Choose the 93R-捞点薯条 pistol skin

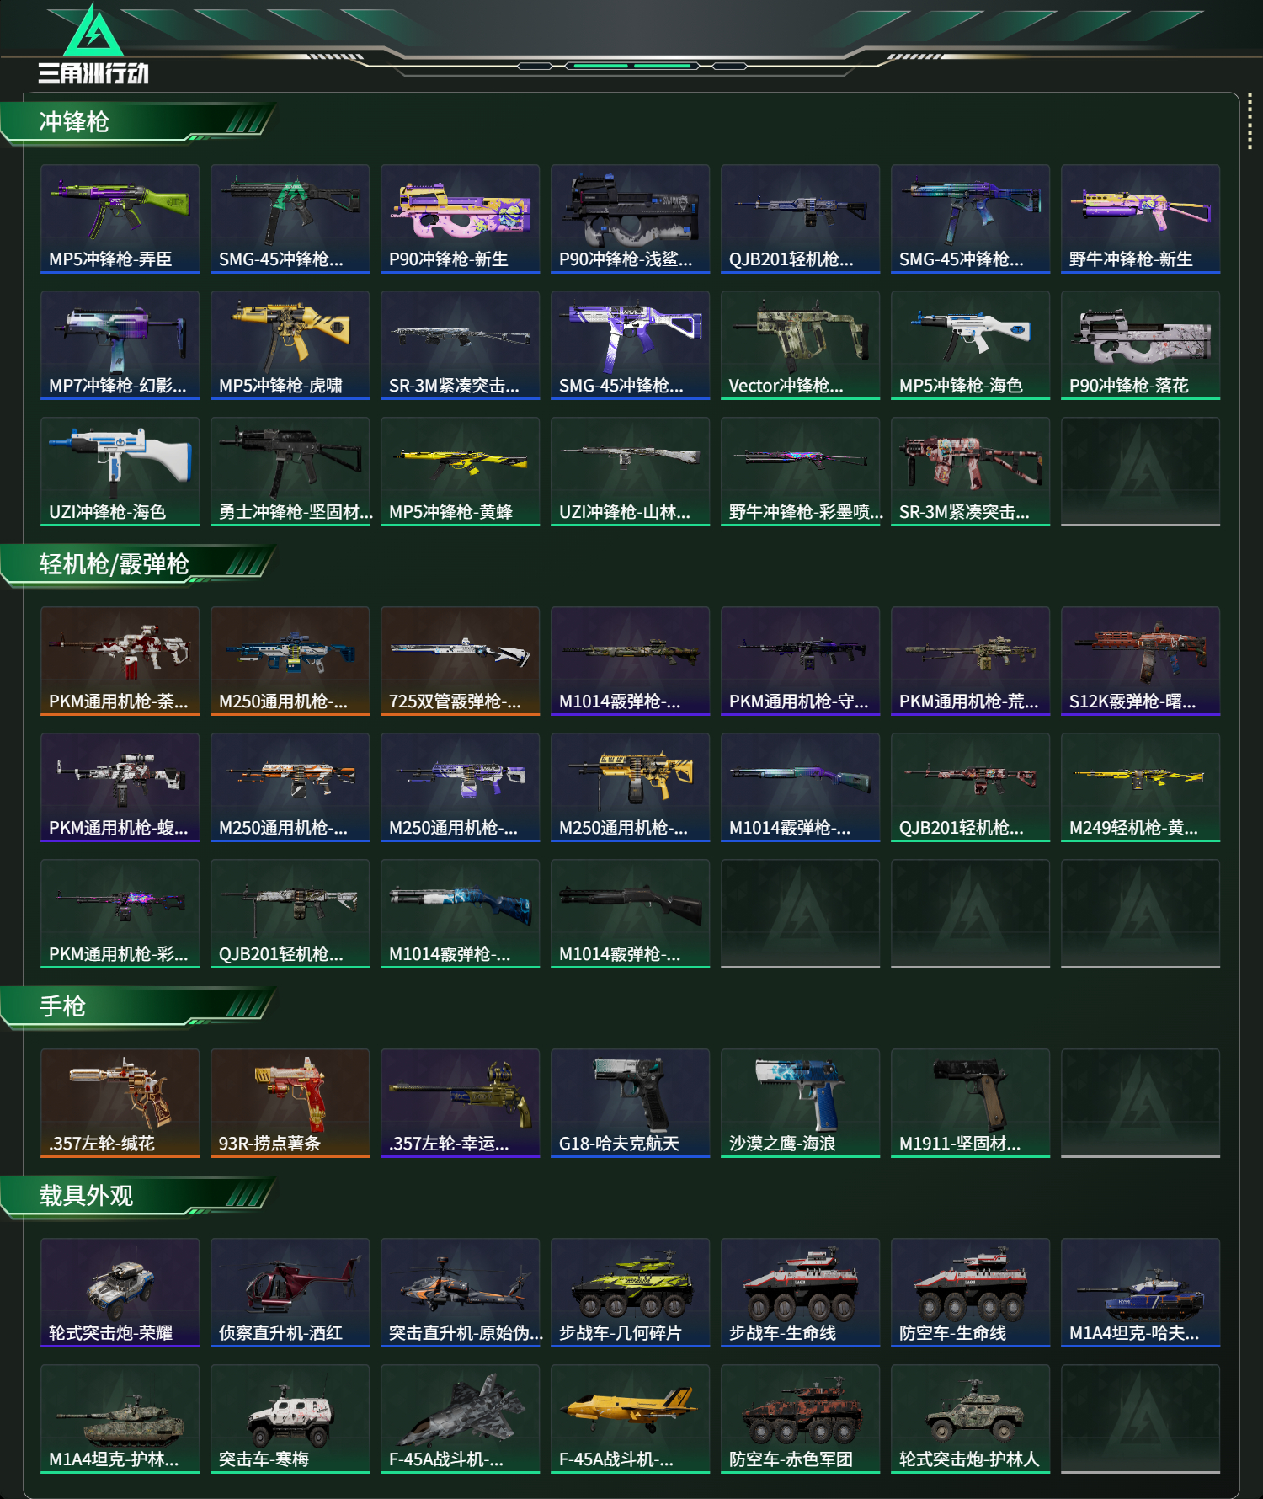point(290,1103)
